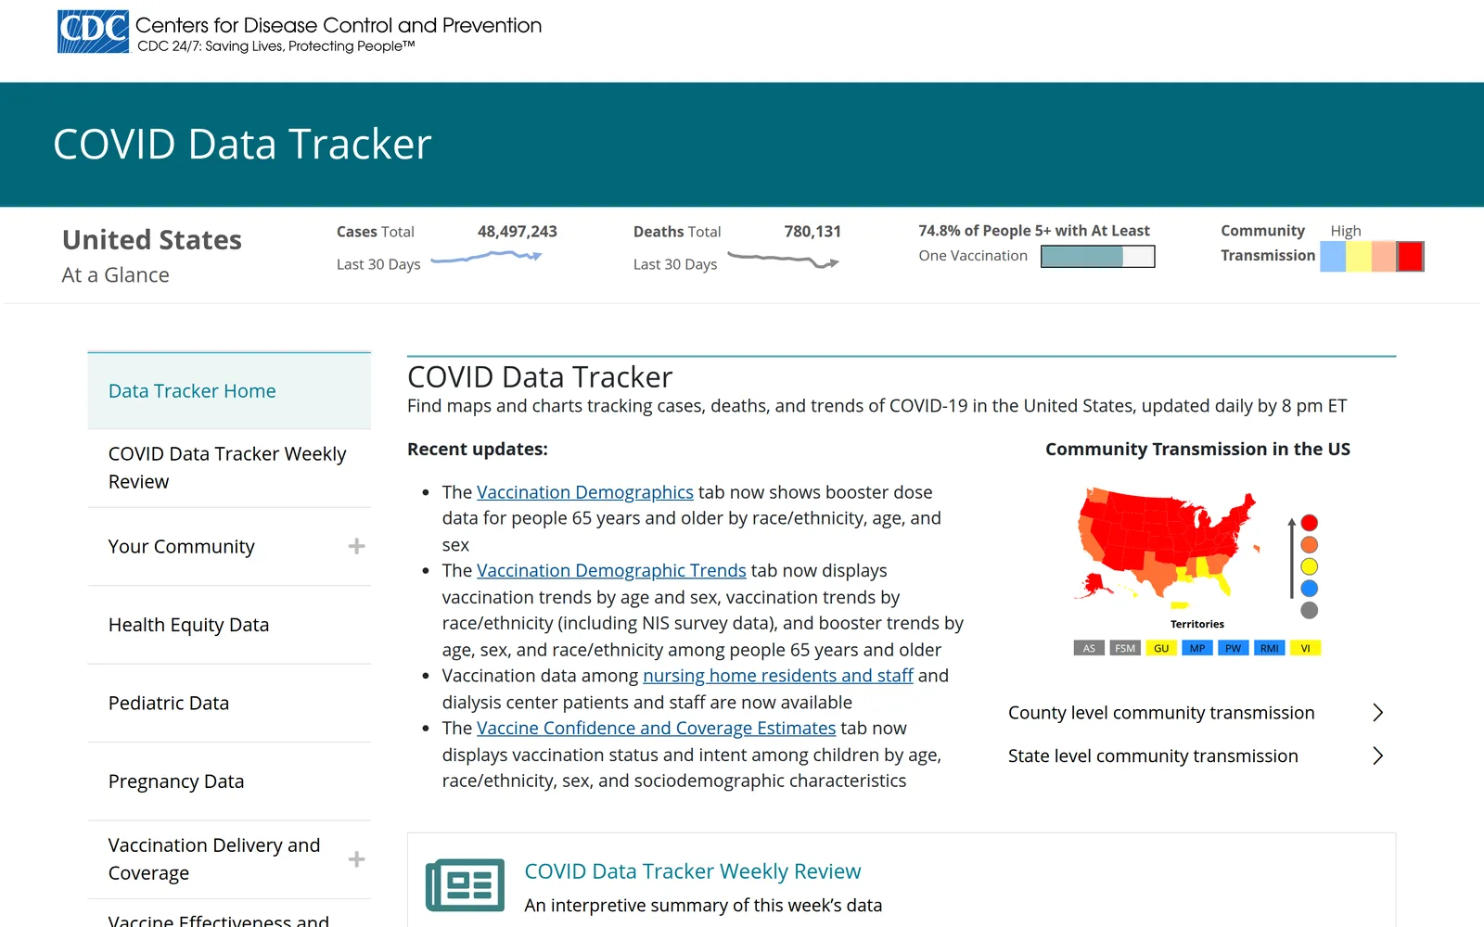This screenshot has width=1484, height=927.
Task: Click the gray legend dot
Action: [1310, 610]
